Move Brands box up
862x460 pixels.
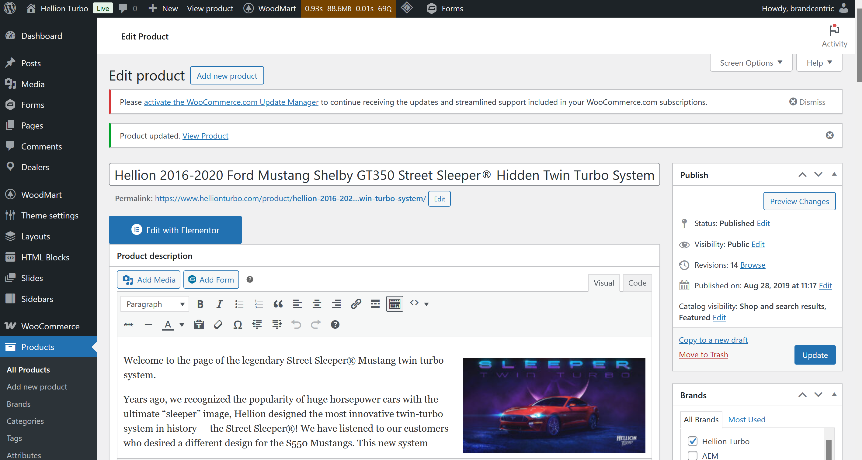pos(802,395)
